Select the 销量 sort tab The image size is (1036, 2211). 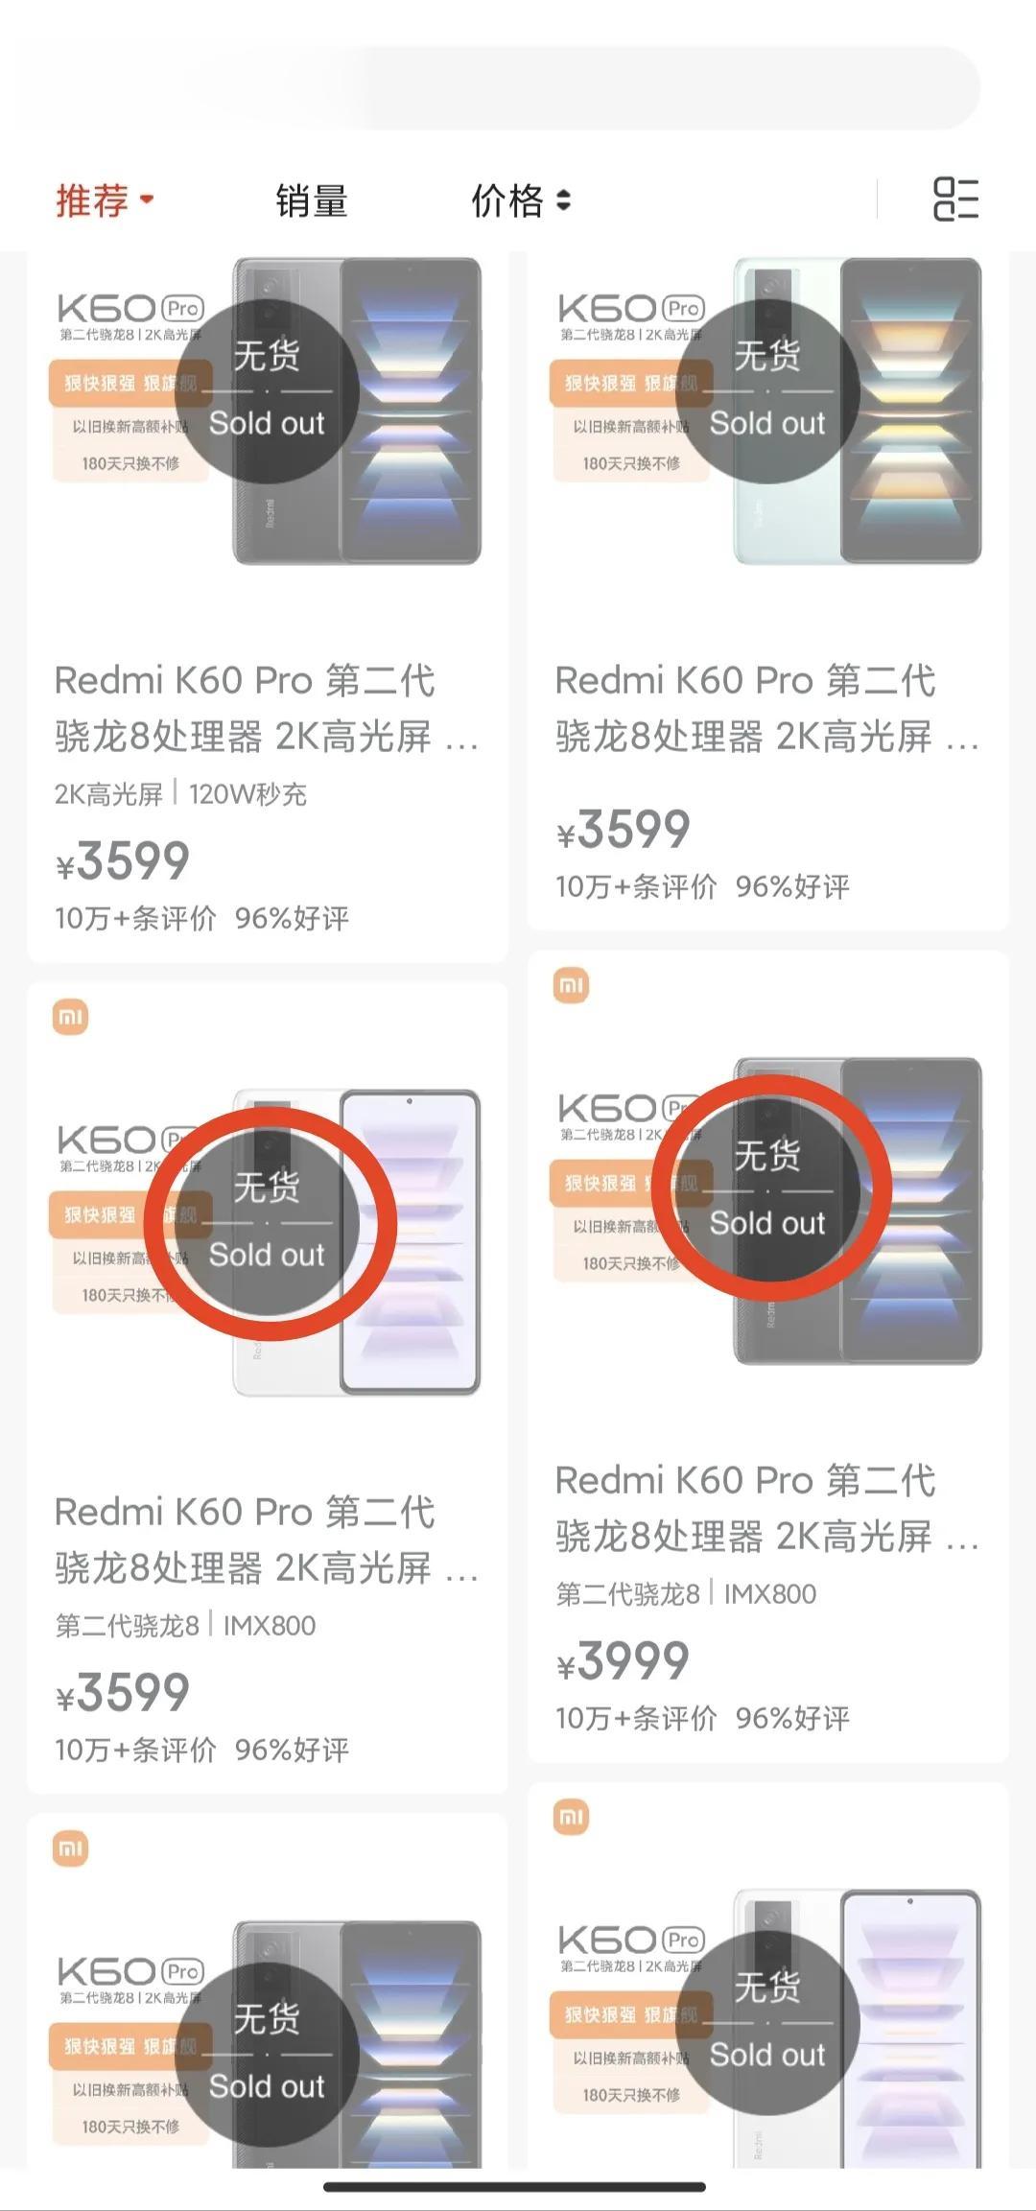tap(312, 201)
